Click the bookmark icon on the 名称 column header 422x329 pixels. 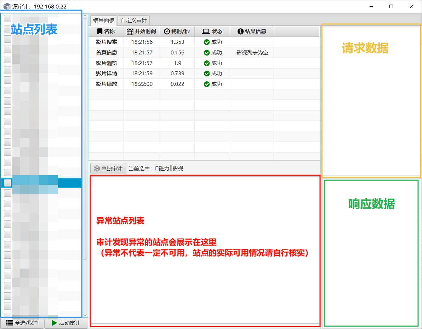[x=100, y=31]
